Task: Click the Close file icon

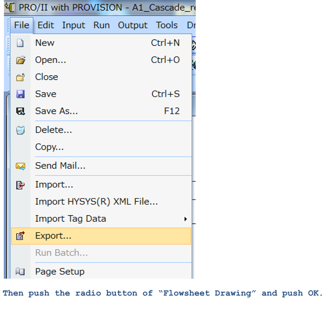Action: point(20,77)
